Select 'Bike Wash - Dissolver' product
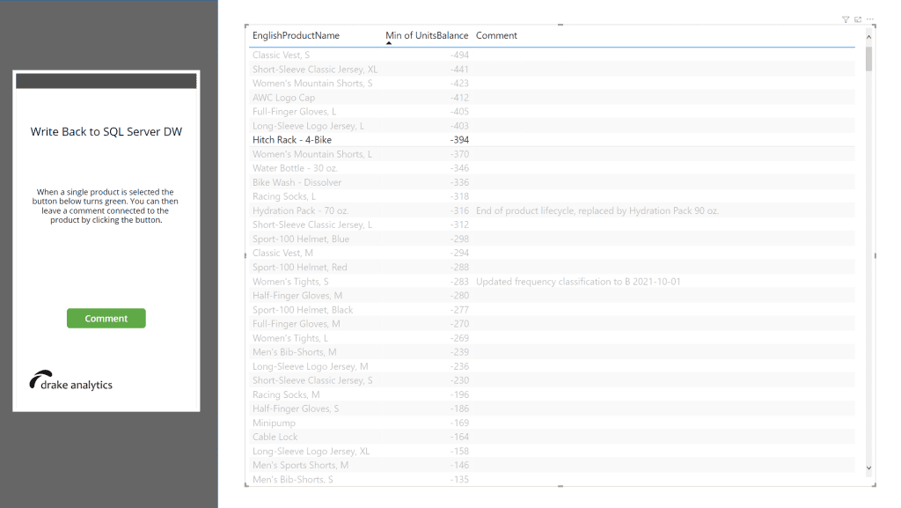This screenshot has width=901, height=508. pyautogui.click(x=297, y=182)
